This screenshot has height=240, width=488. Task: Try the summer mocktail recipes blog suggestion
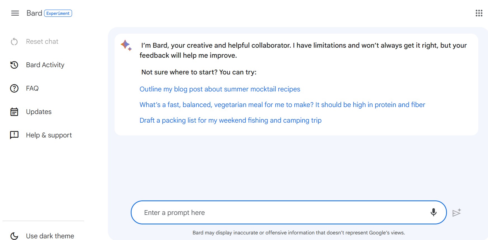tap(220, 89)
